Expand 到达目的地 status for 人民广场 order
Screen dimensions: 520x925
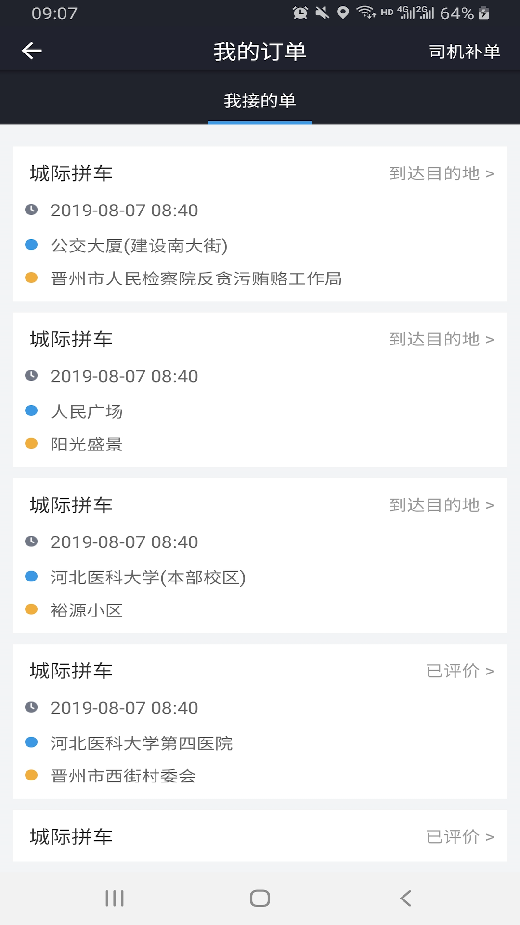(x=442, y=339)
